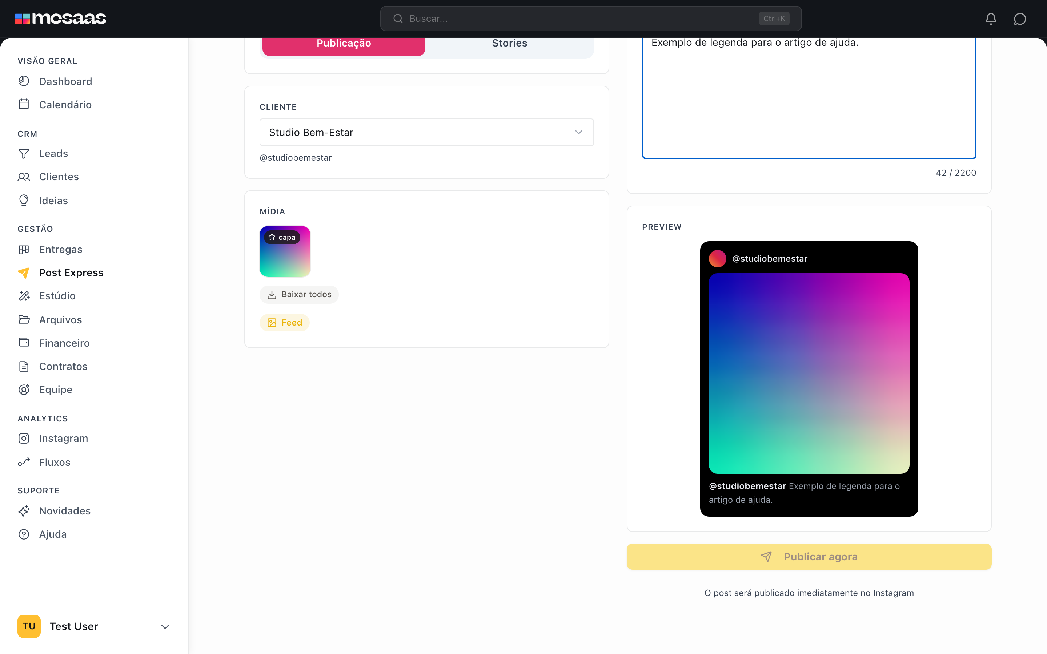Open Estúdio magic wand icon

tap(24, 296)
